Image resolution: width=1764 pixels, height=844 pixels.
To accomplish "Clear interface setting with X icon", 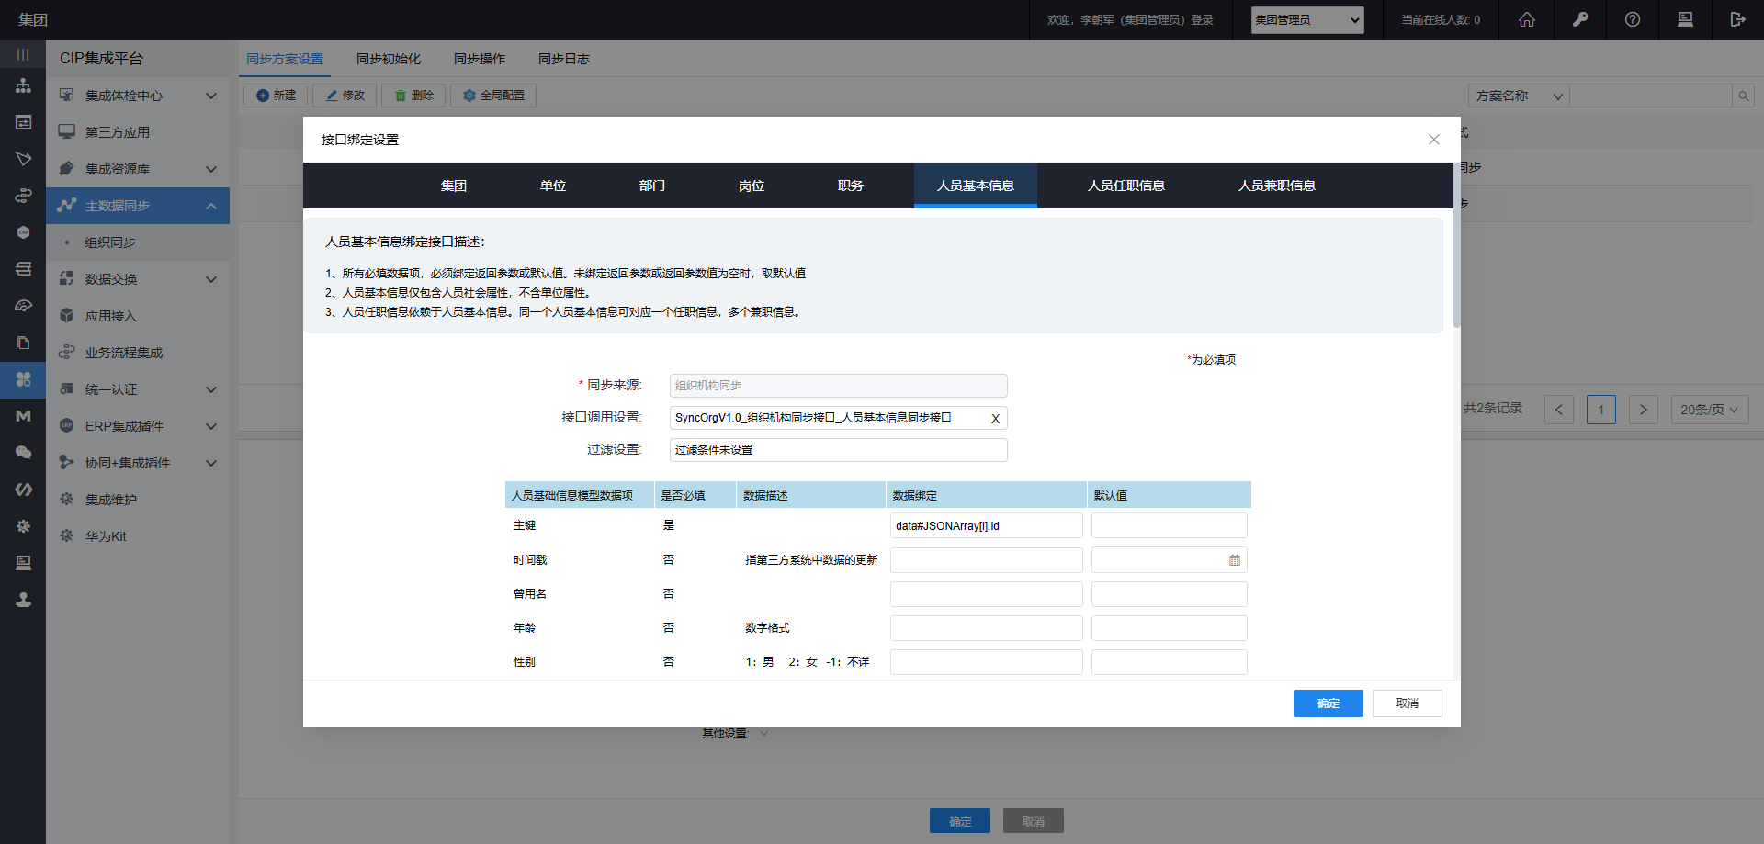I will pos(995,419).
